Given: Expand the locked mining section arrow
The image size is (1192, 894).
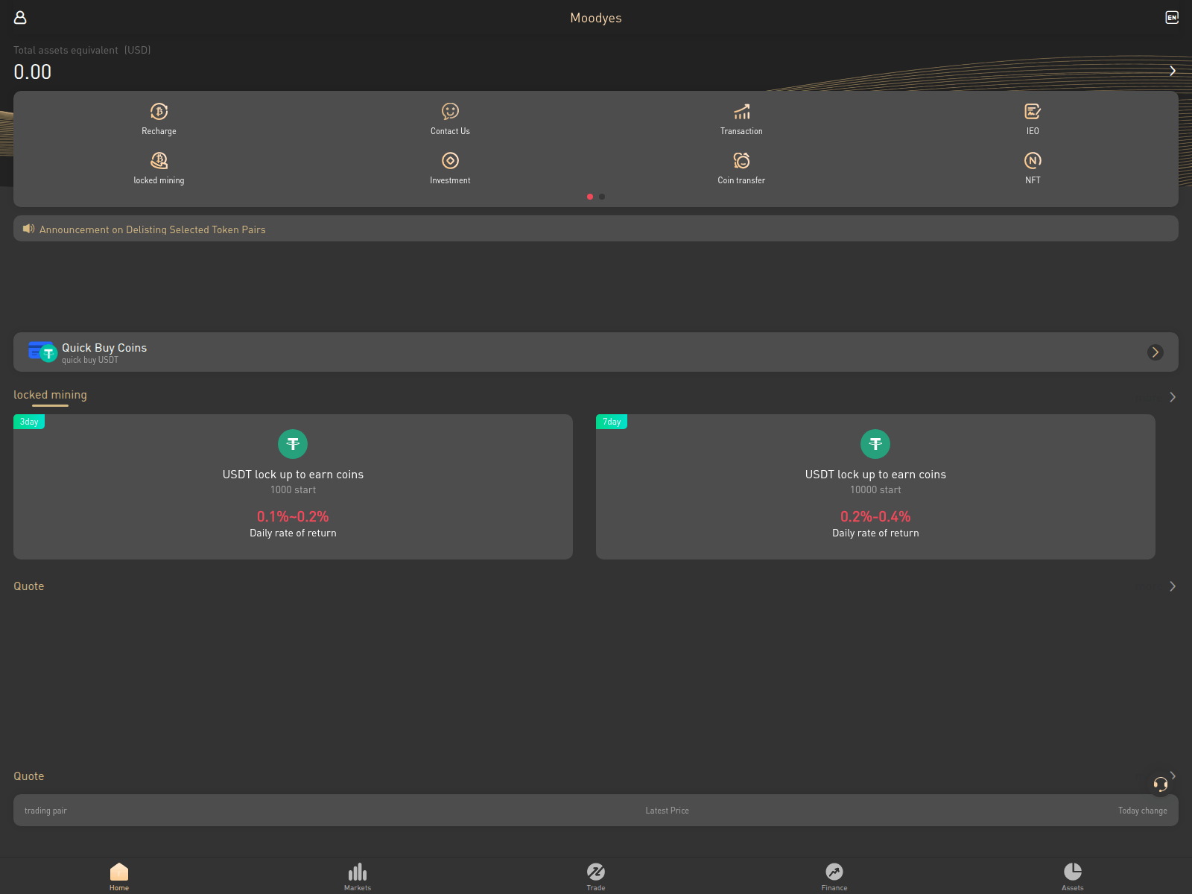Looking at the screenshot, I should [x=1172, y=397].
